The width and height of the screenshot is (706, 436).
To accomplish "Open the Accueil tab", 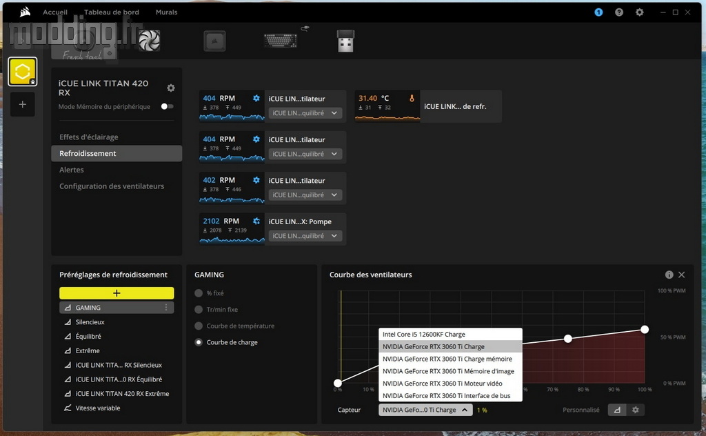I will [x=55, y=12].
